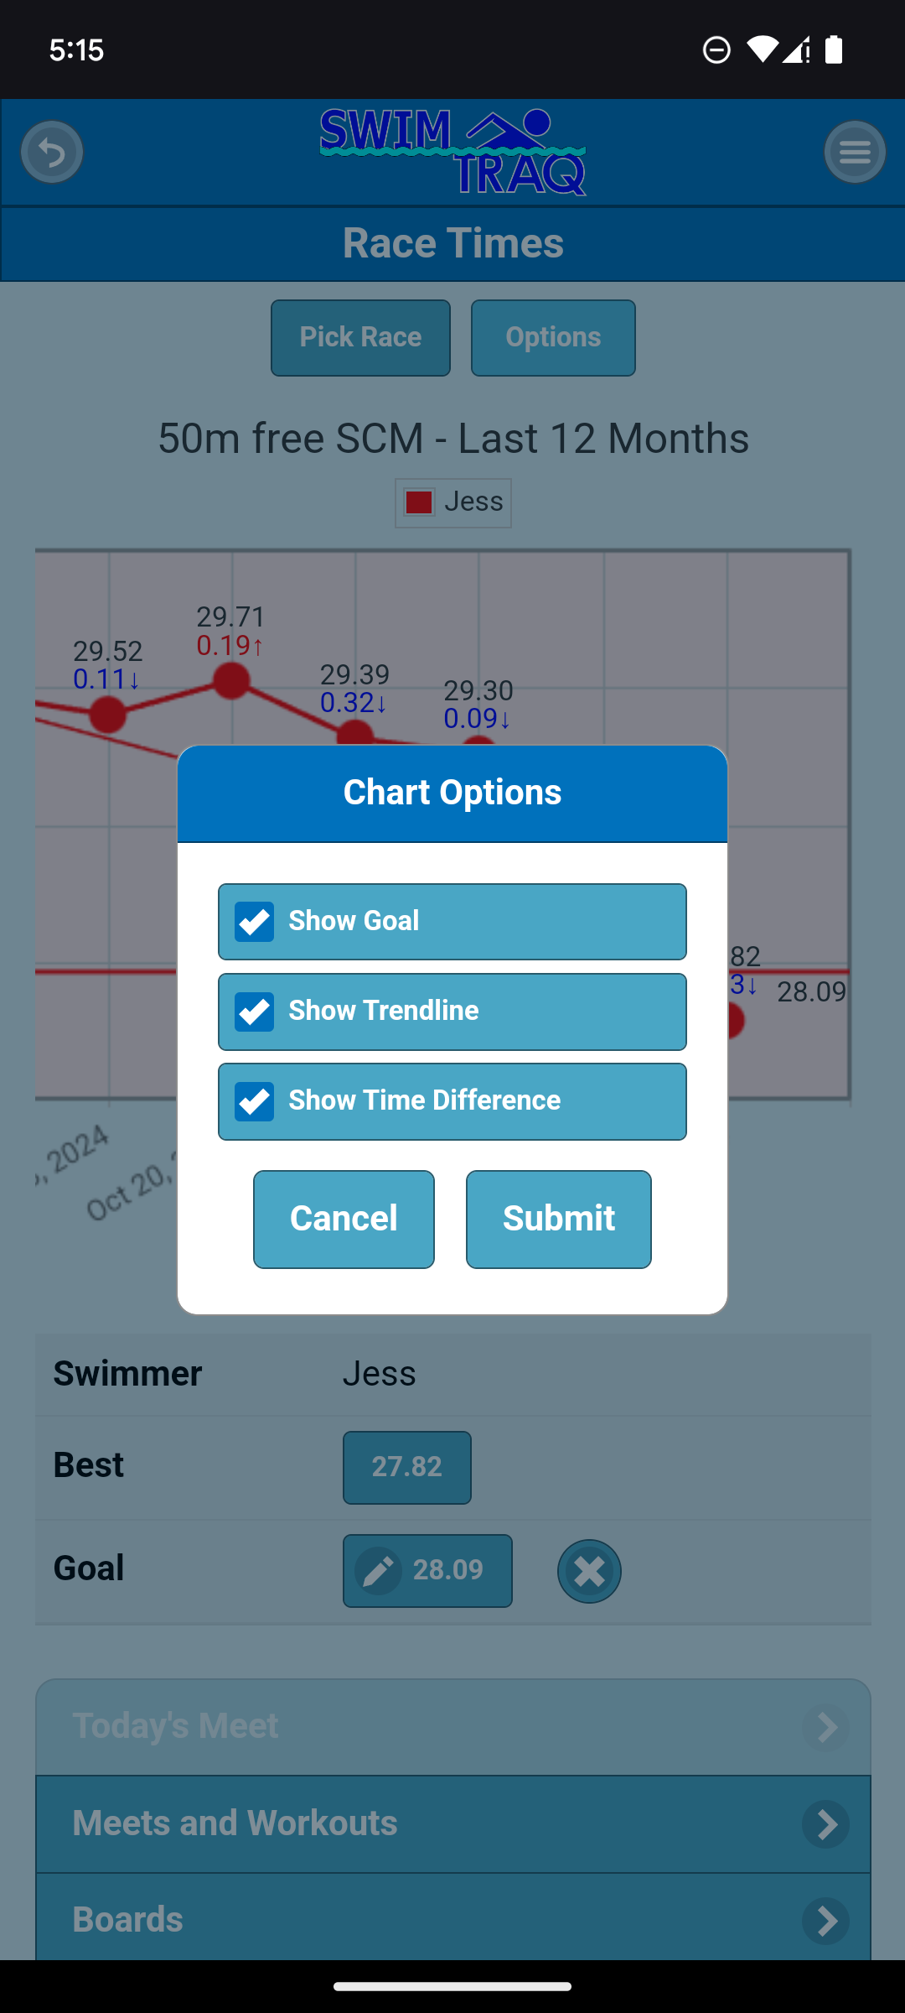The width and height of the screenshot is (905, 2013).
Task: Remove goal with the X icon
Action: click(x=589, y=1571)
